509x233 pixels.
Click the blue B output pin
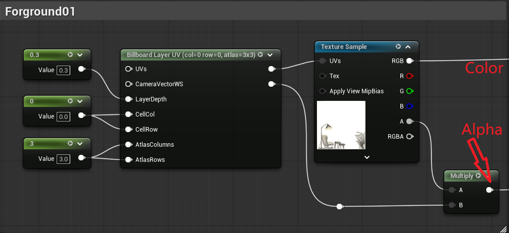(x=410, y=106)
